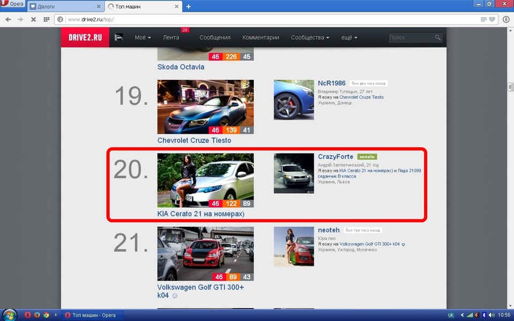Show hidden tray icons arrow

click(462, 315)
